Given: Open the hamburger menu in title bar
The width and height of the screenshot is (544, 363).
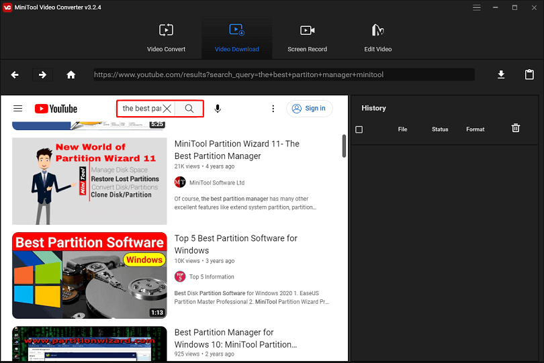Looking at the screenshot, I should [x=477, y=7].
